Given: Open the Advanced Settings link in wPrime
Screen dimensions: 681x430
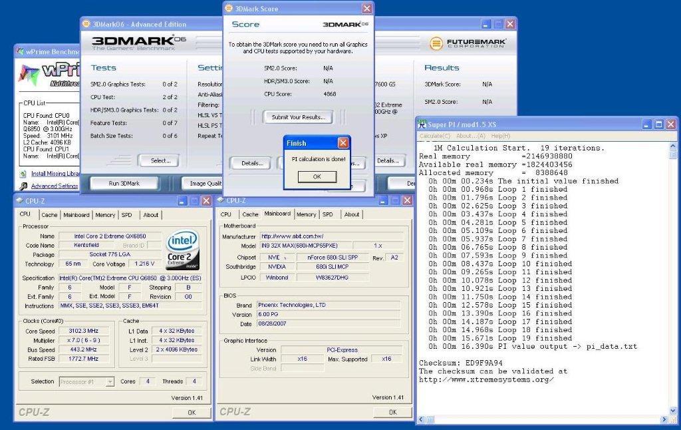Looking at the screenshot, I should (x=54, y=186).
